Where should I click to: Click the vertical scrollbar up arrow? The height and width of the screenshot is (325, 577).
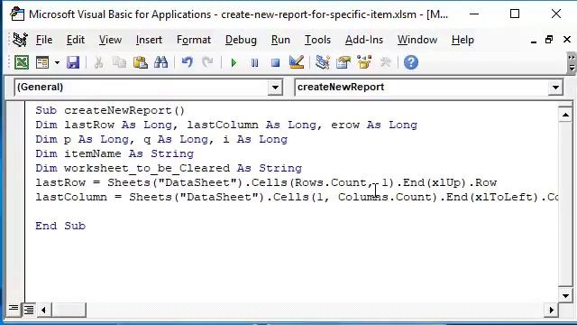(x=565, y=116)
